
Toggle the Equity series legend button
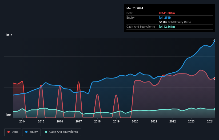pos(31,132)
